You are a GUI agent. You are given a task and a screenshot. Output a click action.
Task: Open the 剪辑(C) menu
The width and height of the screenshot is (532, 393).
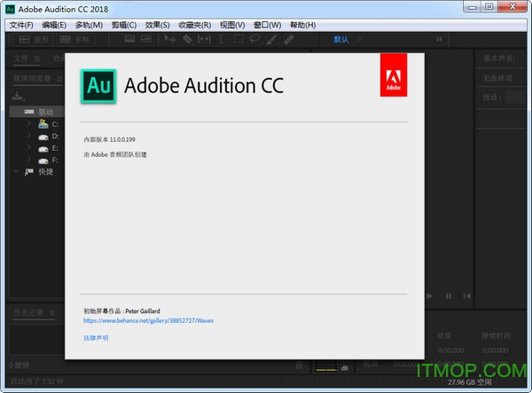[x=124, y=25]
